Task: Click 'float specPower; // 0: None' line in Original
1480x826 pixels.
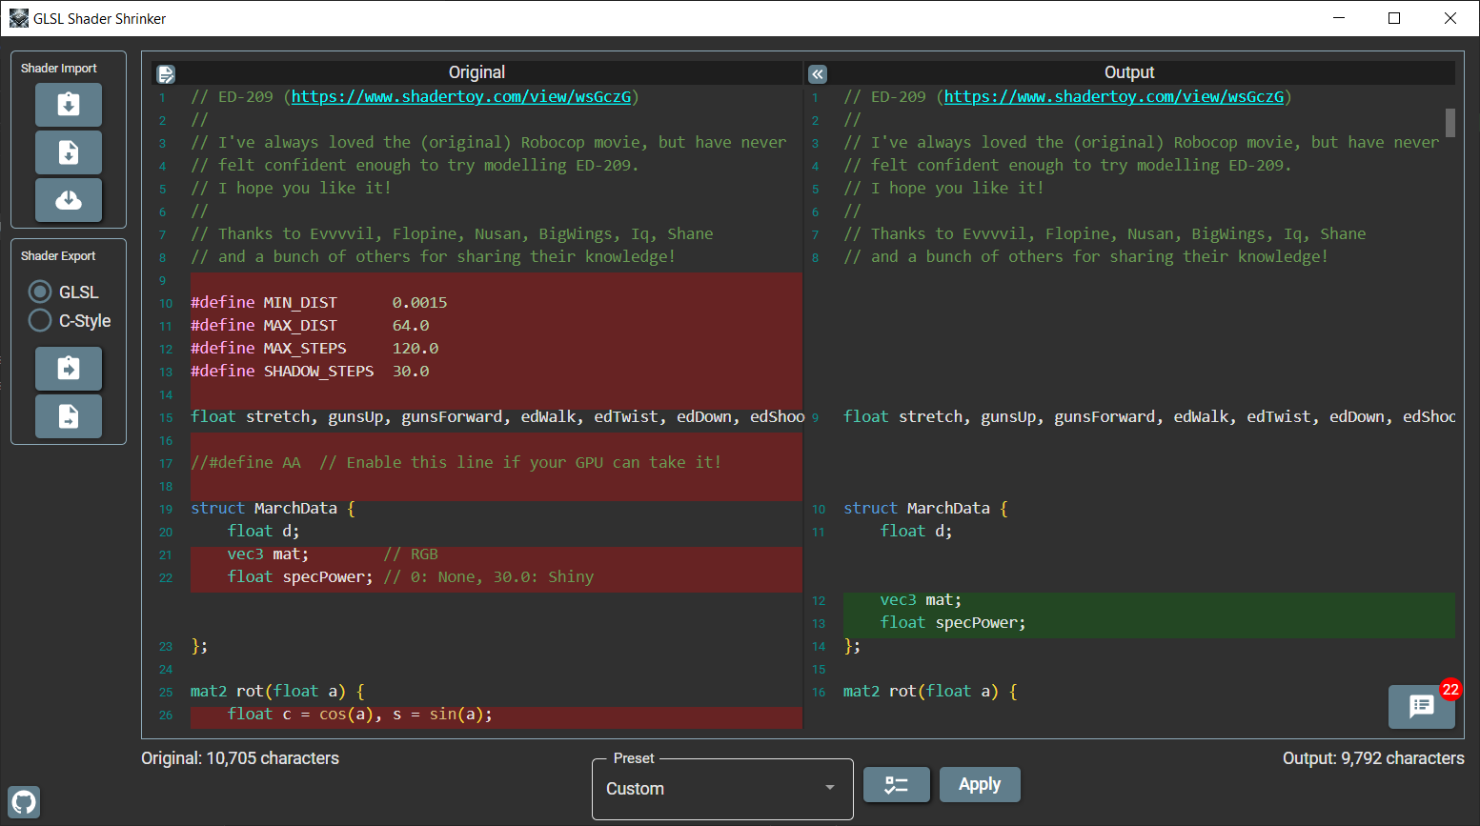Action: pyautogui.click(x=411, y=576)
